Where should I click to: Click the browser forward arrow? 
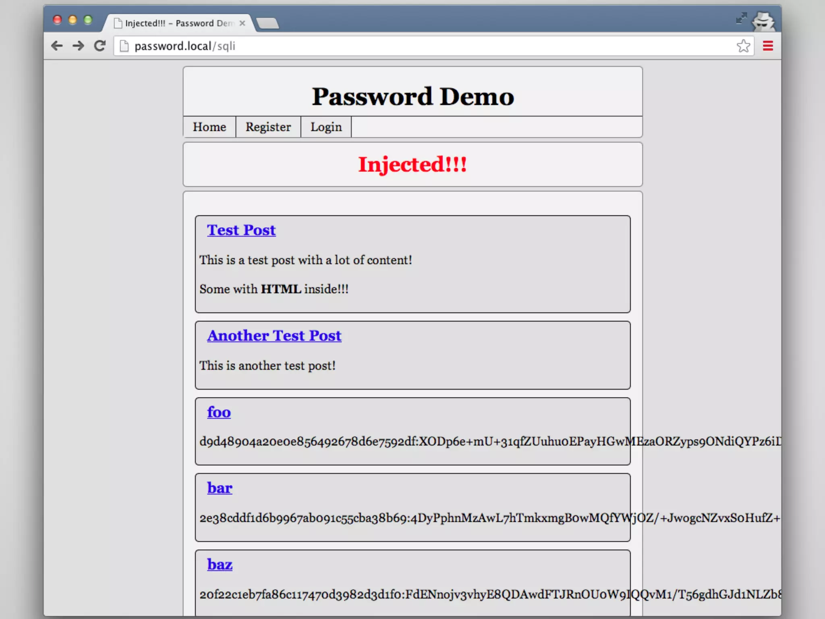[x=78, y=46]
